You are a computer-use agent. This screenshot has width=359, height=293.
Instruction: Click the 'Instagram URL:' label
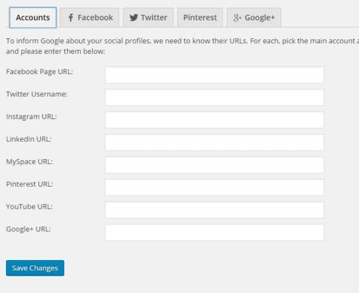pyautogui.click(x=31, y=117)
